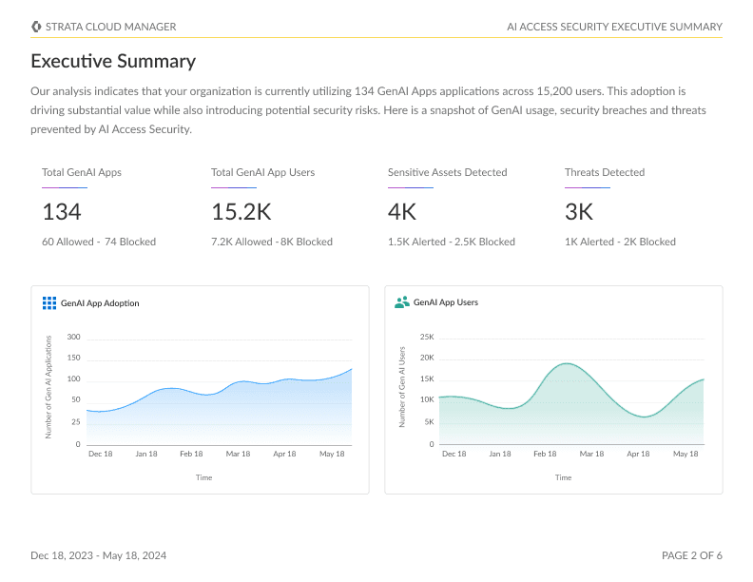753x582 pixels.
Task: Click the Dec 18, 2023 - May 18, 2024 date range
Action: [99, 555]
